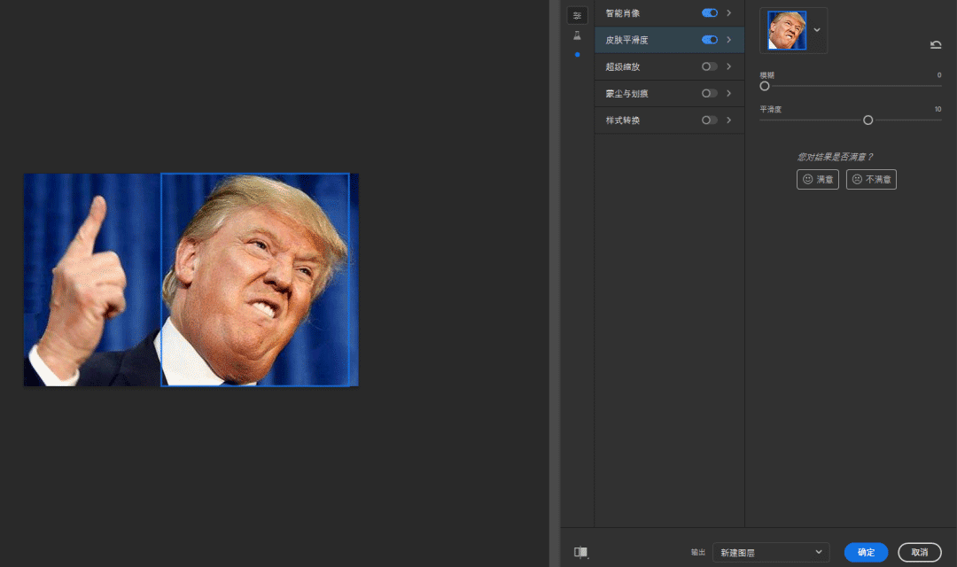
Task: Turn off the 智能肖像 Smart Portrait switch
Action: pos(710,13)
